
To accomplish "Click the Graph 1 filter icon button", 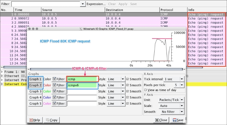I will (59, 79).
